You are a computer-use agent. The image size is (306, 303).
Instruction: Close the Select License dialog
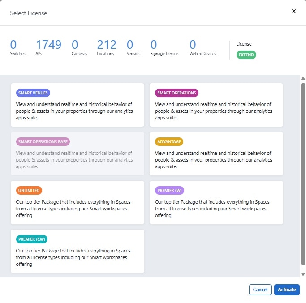click(x=294, y=11)
